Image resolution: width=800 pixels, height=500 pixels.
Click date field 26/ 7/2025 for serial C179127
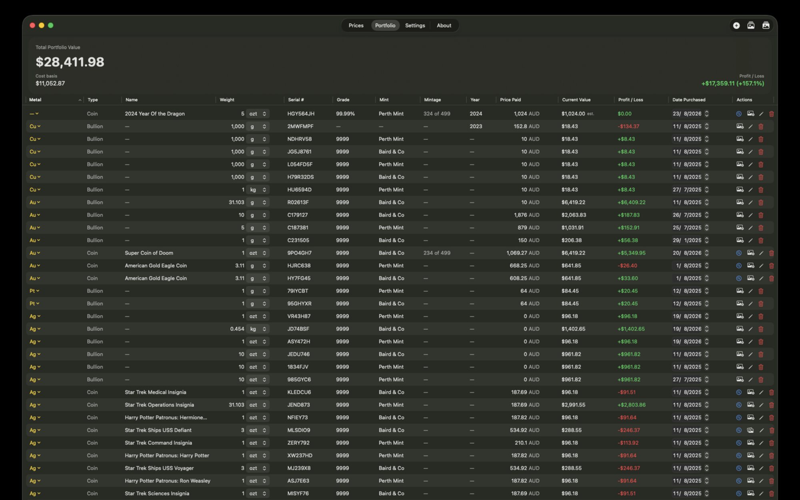point(687,215)
